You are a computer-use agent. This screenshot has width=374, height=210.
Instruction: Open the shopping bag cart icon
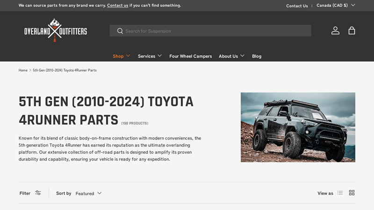(x=352, y=30)
